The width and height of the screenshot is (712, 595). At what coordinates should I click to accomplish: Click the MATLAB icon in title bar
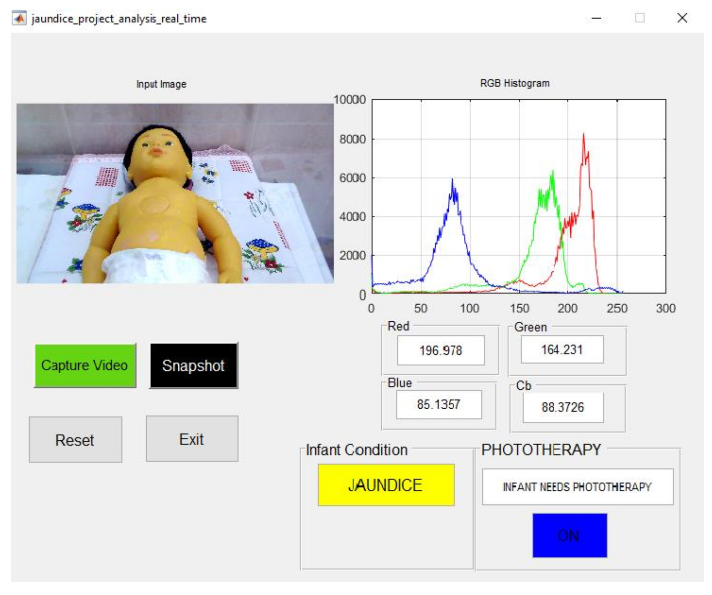click(x=19, y=18)
